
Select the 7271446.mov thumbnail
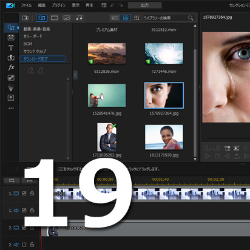pyautogui.click(x=164, y=53)
